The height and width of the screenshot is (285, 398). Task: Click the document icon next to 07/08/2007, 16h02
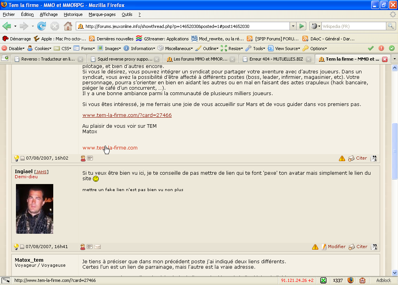pyautogui.click(x=23, y=158)
